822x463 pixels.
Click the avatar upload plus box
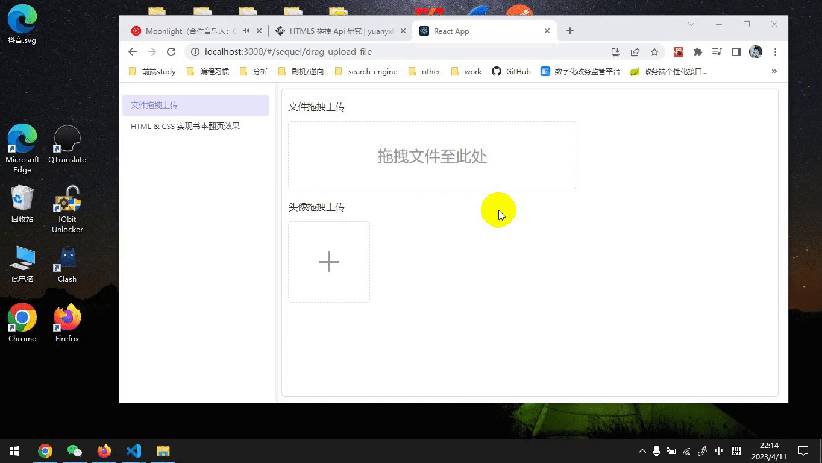(328, 262)
